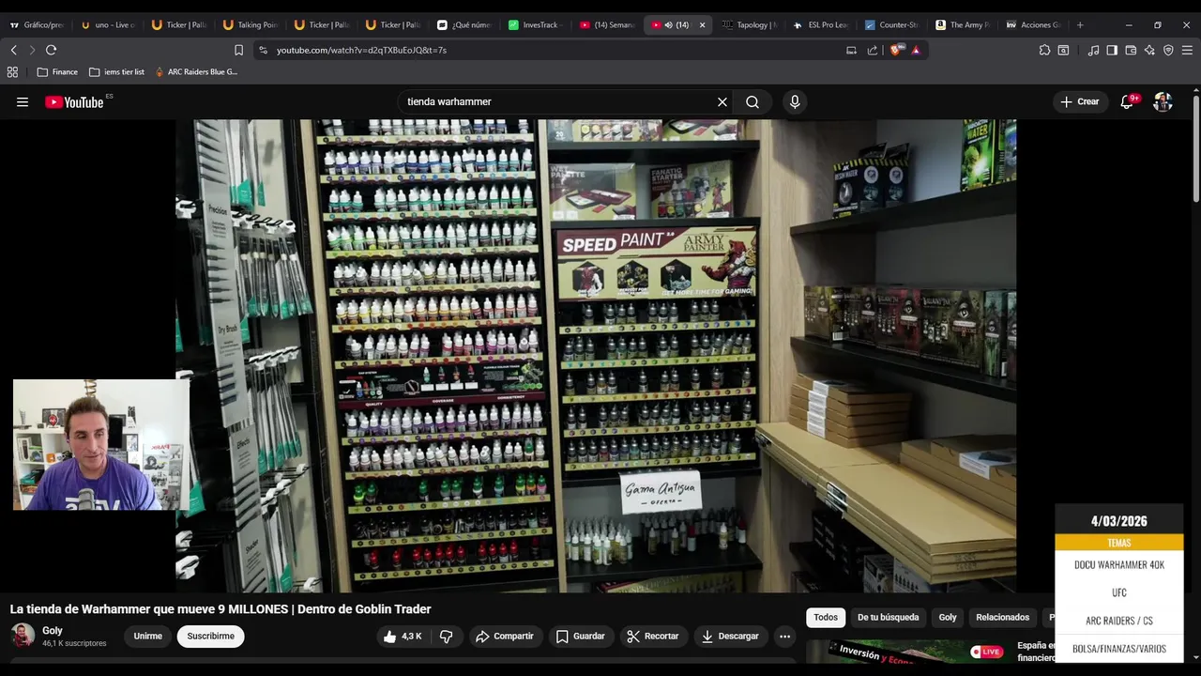The width and height of the screenshot is (1201, 676).
Task: Open Brave Shields lion icon
Action: tap(895, 50)
